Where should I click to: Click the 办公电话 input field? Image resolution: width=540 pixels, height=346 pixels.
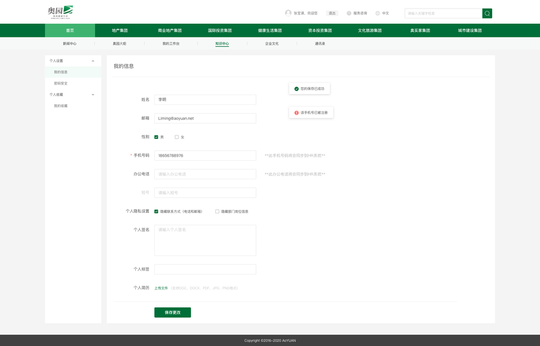(x=206, y=174)
